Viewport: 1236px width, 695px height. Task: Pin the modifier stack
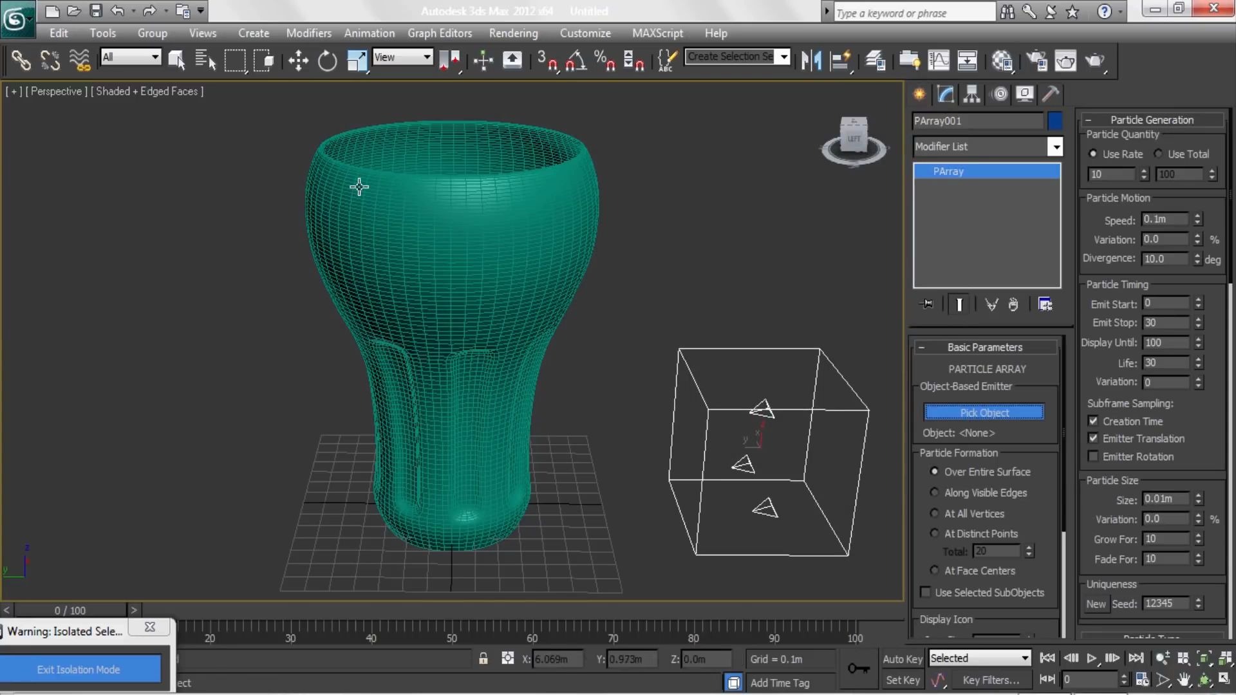click(927, 304)
